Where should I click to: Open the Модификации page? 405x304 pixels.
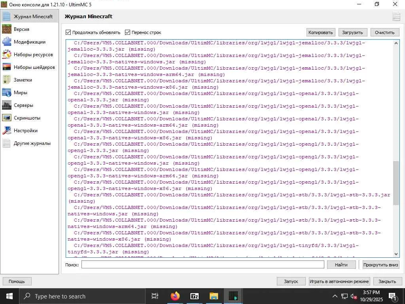tap(29, 42)
